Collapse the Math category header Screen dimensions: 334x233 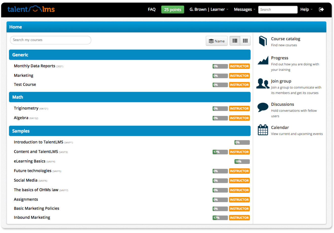tap(130, 97)
